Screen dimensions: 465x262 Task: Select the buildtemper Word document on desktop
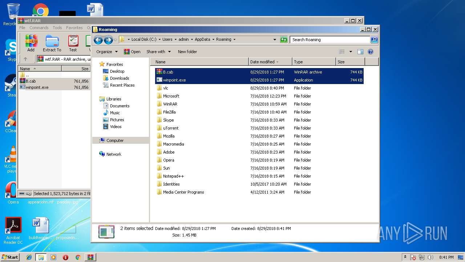pyautogui.click(x=40, y=229)
